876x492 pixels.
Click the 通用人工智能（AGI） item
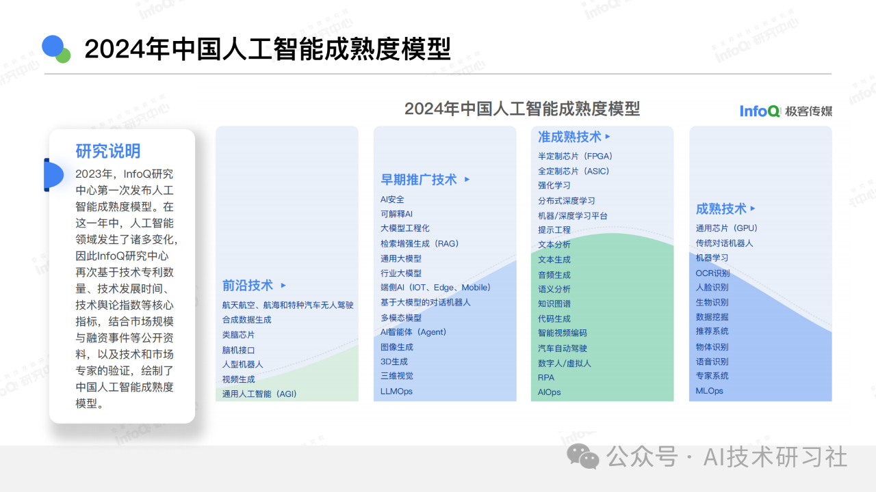tap(259, 394)
